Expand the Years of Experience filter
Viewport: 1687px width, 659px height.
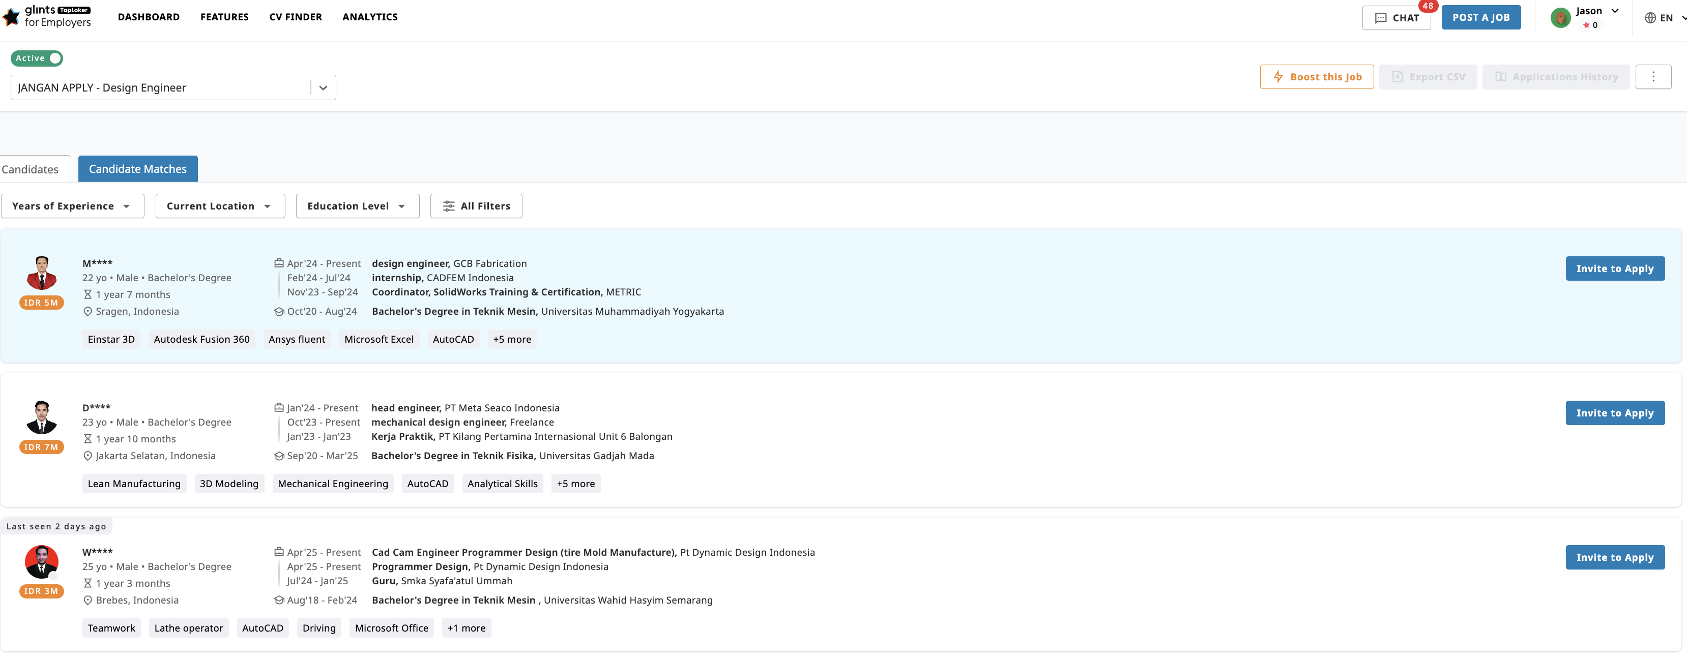tap(72, 205)
